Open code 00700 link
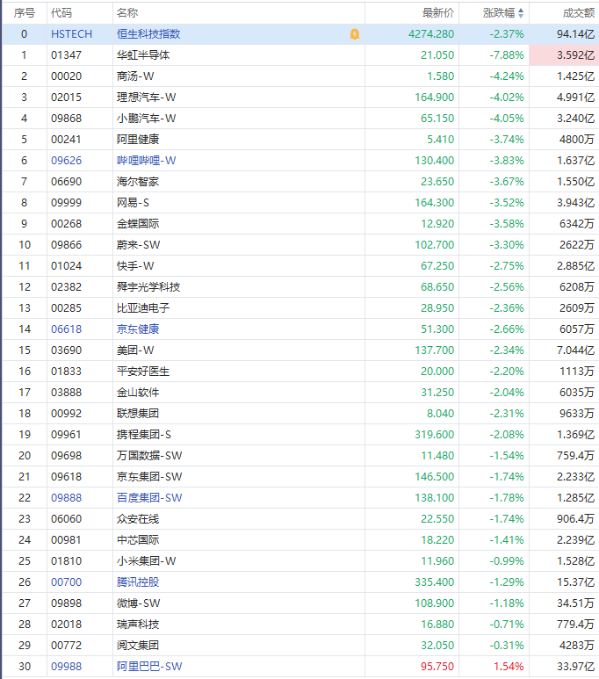 pyautogui.click(x=66, y=582)
